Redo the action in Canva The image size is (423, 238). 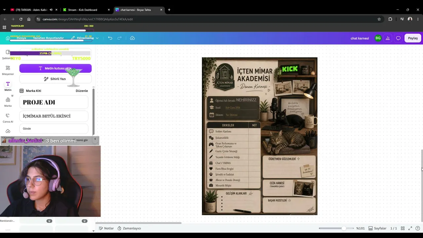click(x=120, y=38)
